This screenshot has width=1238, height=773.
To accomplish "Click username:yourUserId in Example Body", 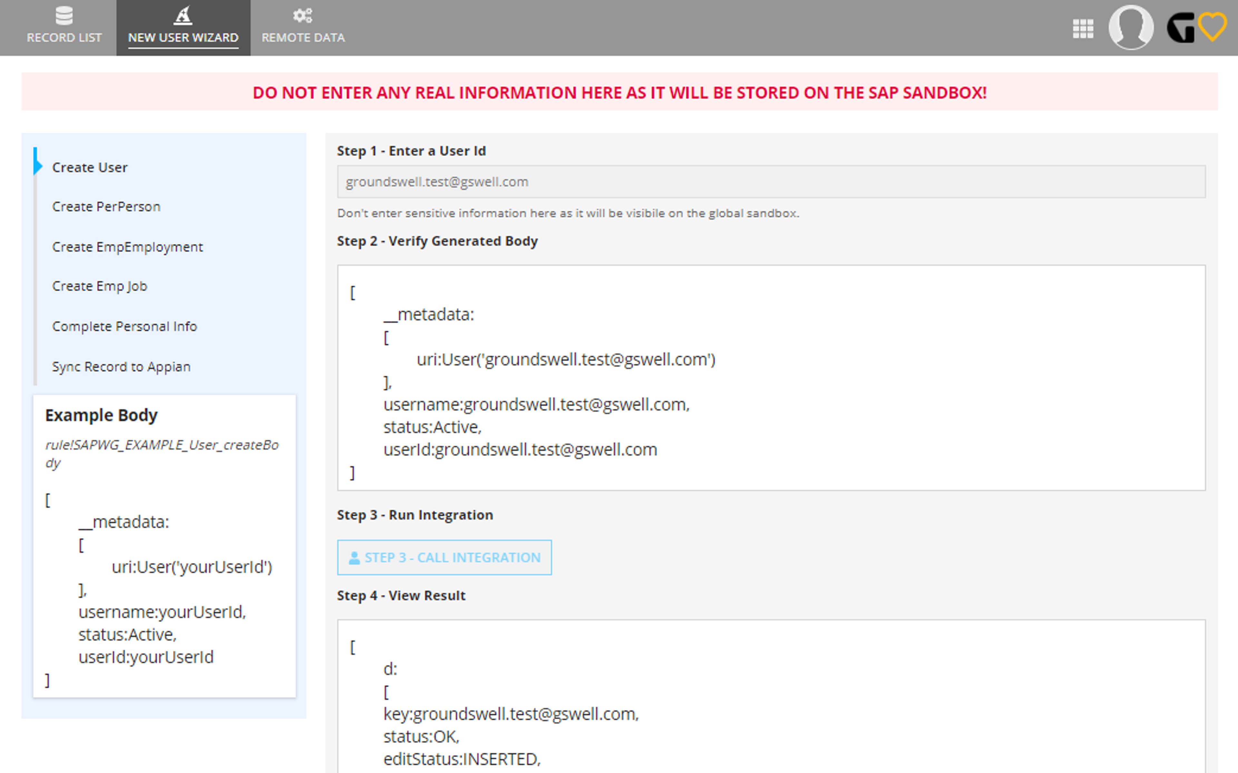I will pyautogui.click(x=162, y=612).
